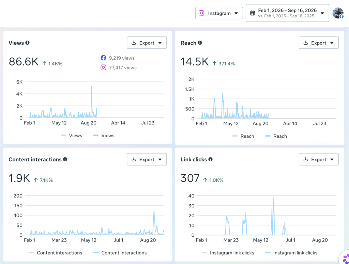Screen dimensions: 349x264
Task: Toggle the blue Reach legend series
Action: 276,136
